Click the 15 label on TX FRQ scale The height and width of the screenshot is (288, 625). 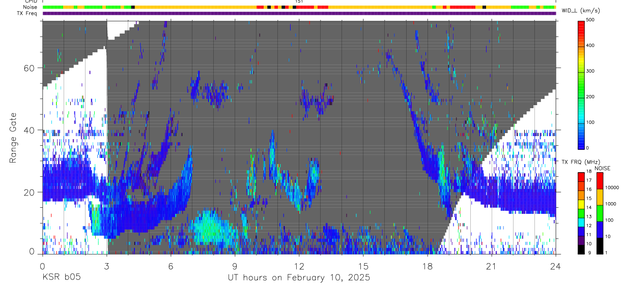tap(590, 198)
